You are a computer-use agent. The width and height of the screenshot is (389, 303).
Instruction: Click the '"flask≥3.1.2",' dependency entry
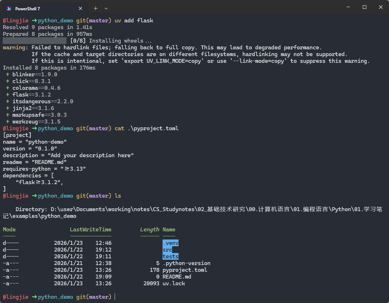[39, 182]
